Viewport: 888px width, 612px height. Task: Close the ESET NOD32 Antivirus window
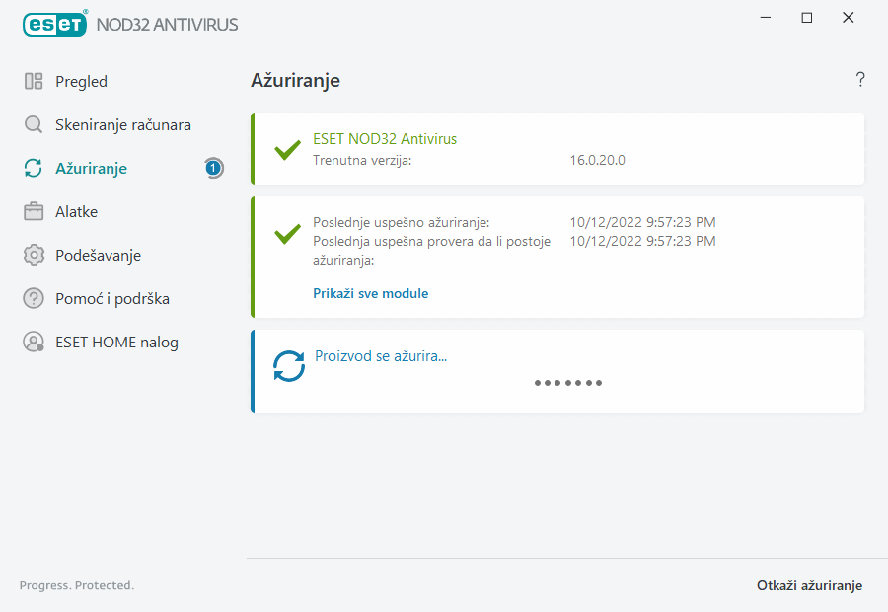(849, 18)
